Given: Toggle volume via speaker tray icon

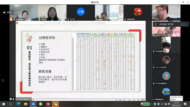Looking at the screenshot, I should [162, 104].
